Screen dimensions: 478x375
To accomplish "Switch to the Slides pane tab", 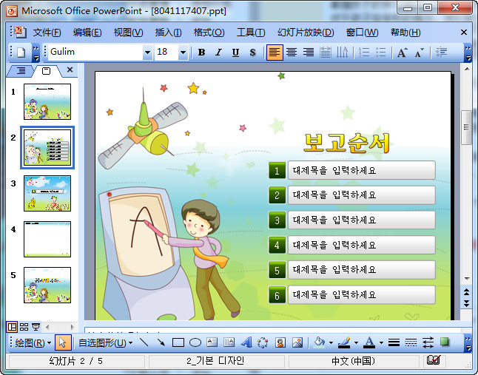I will (47, 71).
